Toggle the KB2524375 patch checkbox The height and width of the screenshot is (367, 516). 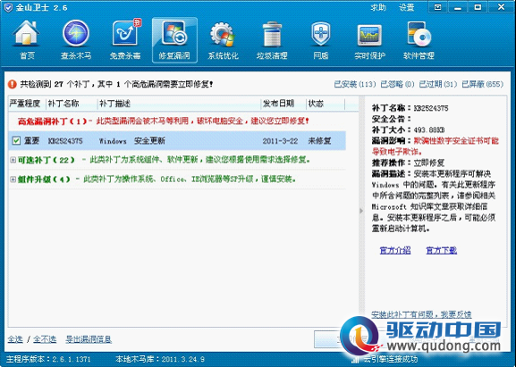click(x=16, y=140)
